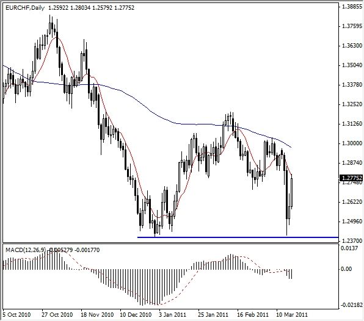This screenshot has width=364, height=321.
Task: Click date label 18 Nov 2010
Action: click(97, 315)
